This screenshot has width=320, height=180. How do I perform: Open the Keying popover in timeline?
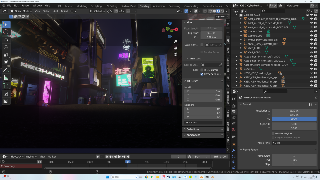(x=31, y=157)
